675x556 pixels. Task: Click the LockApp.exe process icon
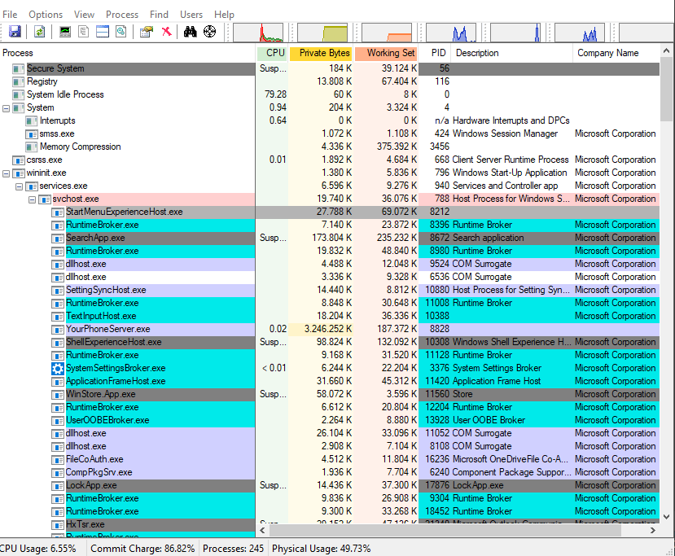[x=57, y=486]
